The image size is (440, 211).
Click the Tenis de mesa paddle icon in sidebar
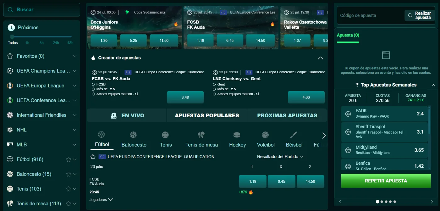pos(10,203)
